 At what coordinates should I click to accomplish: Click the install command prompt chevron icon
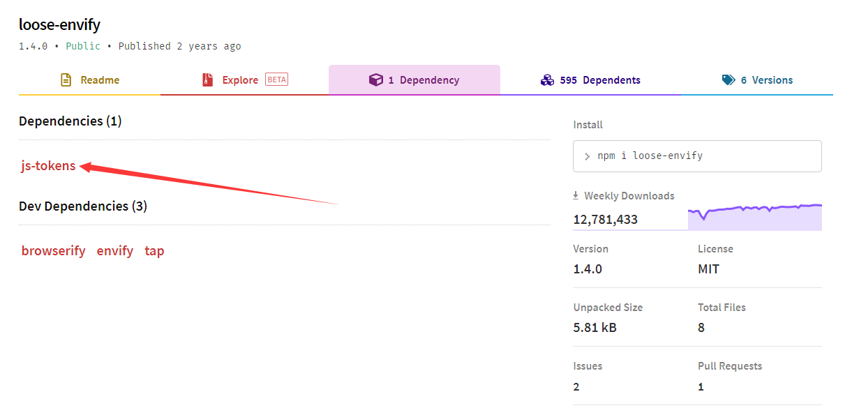(588, 156)
